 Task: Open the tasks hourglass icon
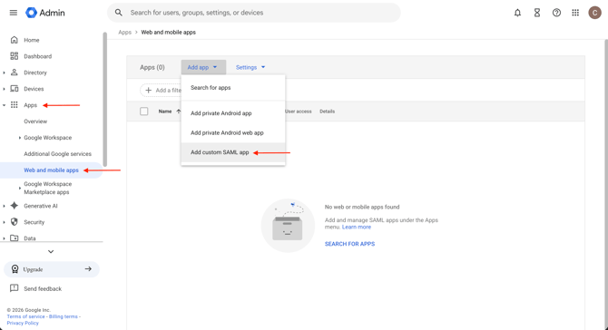(537, 13)
